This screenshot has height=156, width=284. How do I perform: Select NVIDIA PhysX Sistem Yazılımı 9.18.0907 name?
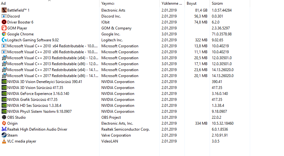coord(40,112)
